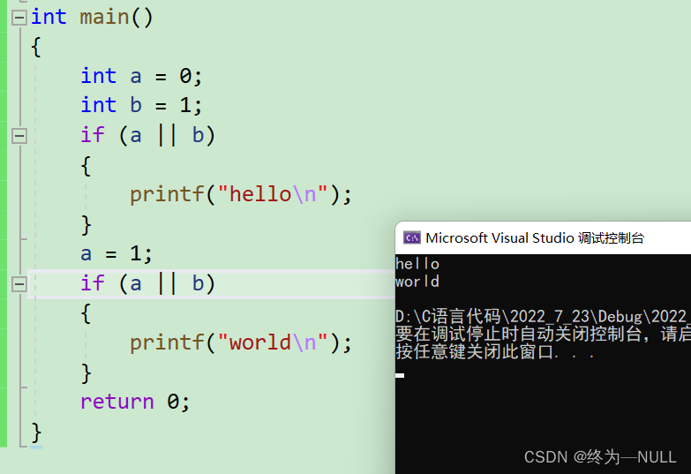This screenshot has height=474, width=691.
Task: Click the 'hello' output in console
Action: (417, 264)
